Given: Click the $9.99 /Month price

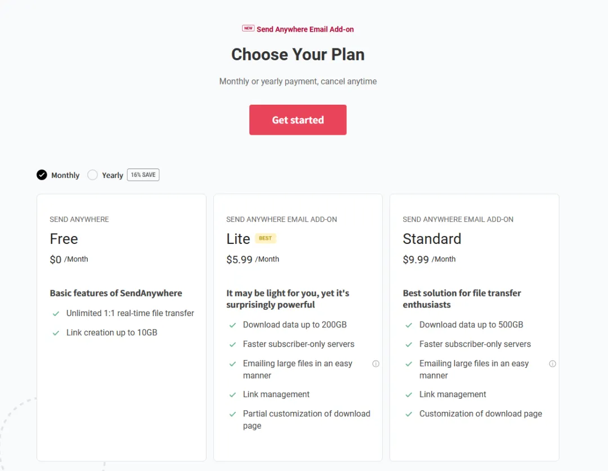Looking at the screenshot, I should [x=429, y=260].
